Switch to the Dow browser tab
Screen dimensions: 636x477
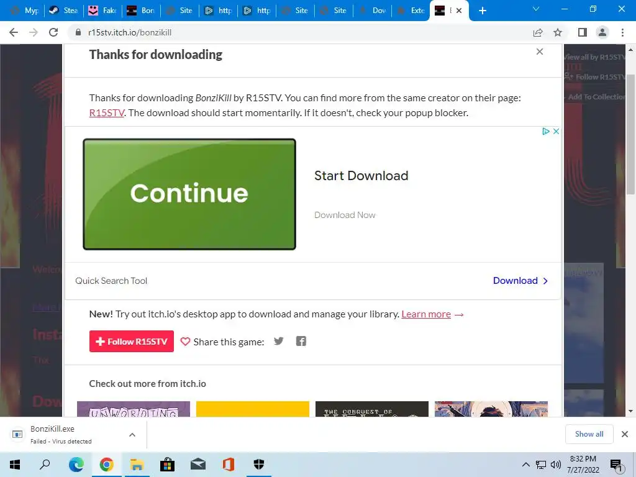click(373, 11)
